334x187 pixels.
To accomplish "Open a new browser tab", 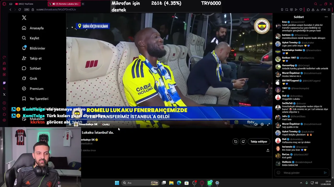I will [x=83, y=4].
